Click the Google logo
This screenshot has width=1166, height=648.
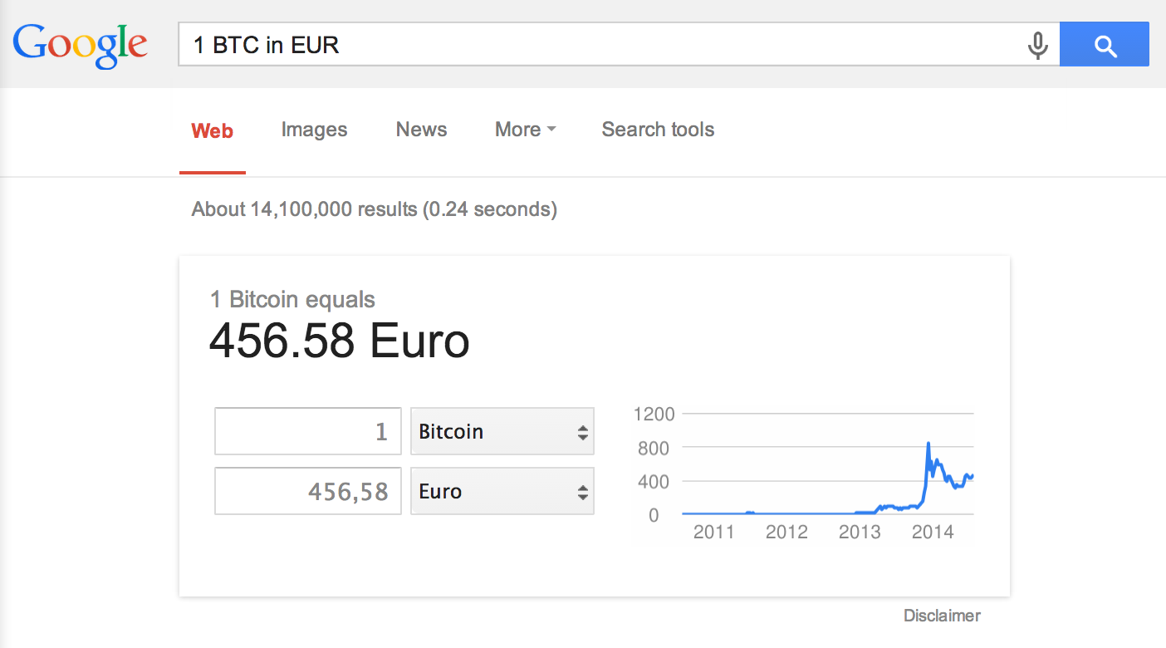coord(81,44)
